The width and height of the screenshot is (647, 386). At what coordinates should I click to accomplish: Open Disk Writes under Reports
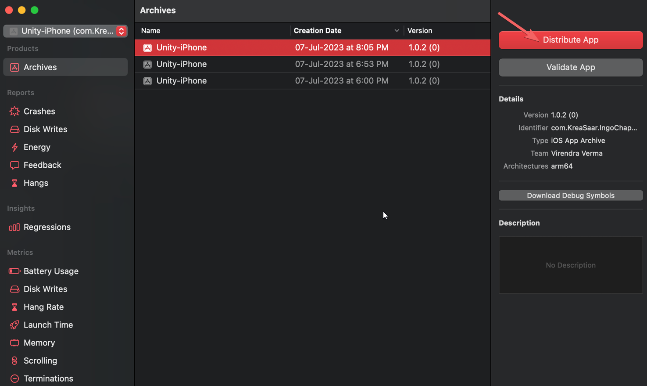coord(45,129)
